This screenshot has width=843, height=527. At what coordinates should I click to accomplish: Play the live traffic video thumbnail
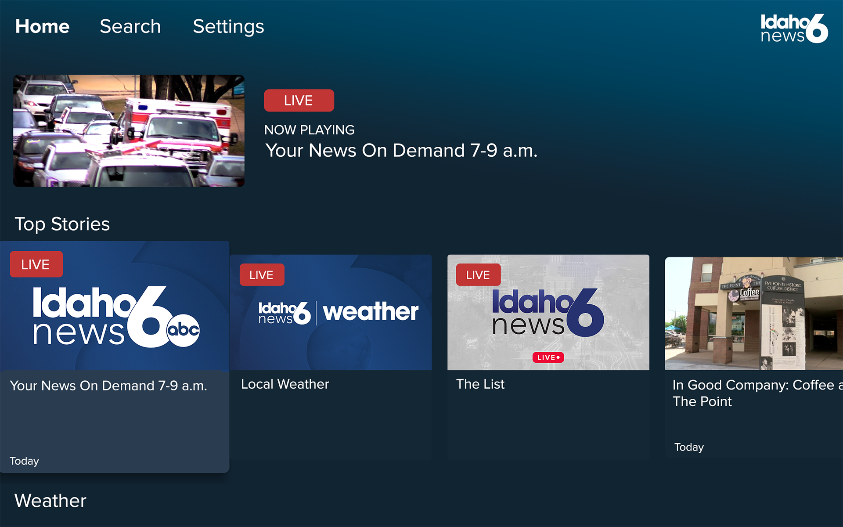pos(129,131)
